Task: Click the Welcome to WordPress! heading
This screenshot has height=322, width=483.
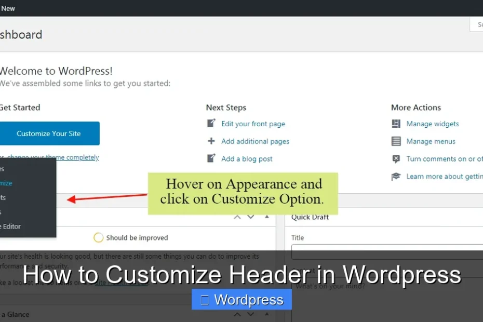Action: 56,71
